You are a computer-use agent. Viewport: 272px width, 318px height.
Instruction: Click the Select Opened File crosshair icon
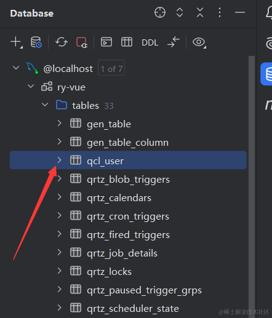[160, 12]
